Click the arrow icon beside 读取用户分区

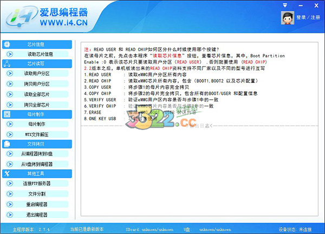point(10,73)
